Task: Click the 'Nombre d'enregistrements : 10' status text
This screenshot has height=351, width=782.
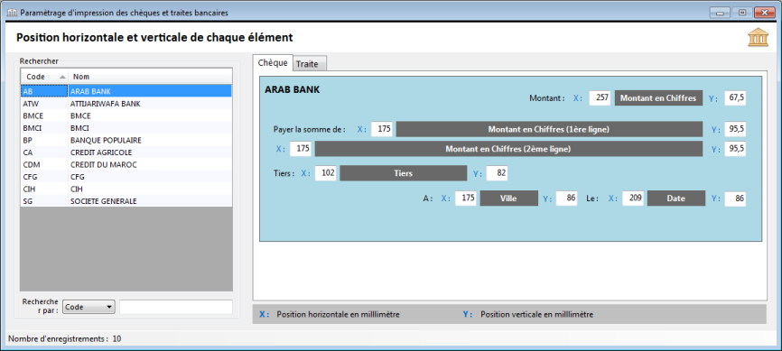Action: coord(65,339)
